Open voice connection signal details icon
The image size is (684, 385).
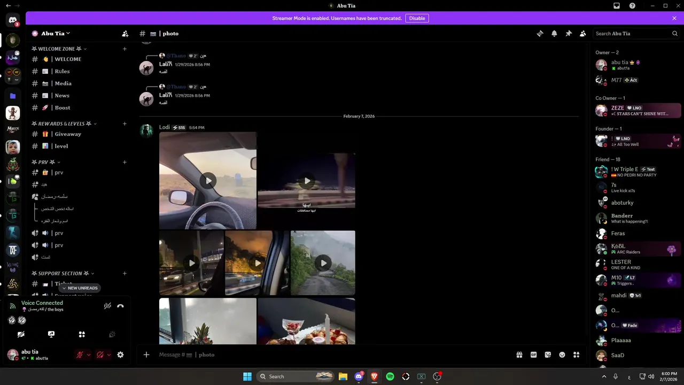(13, 306)
